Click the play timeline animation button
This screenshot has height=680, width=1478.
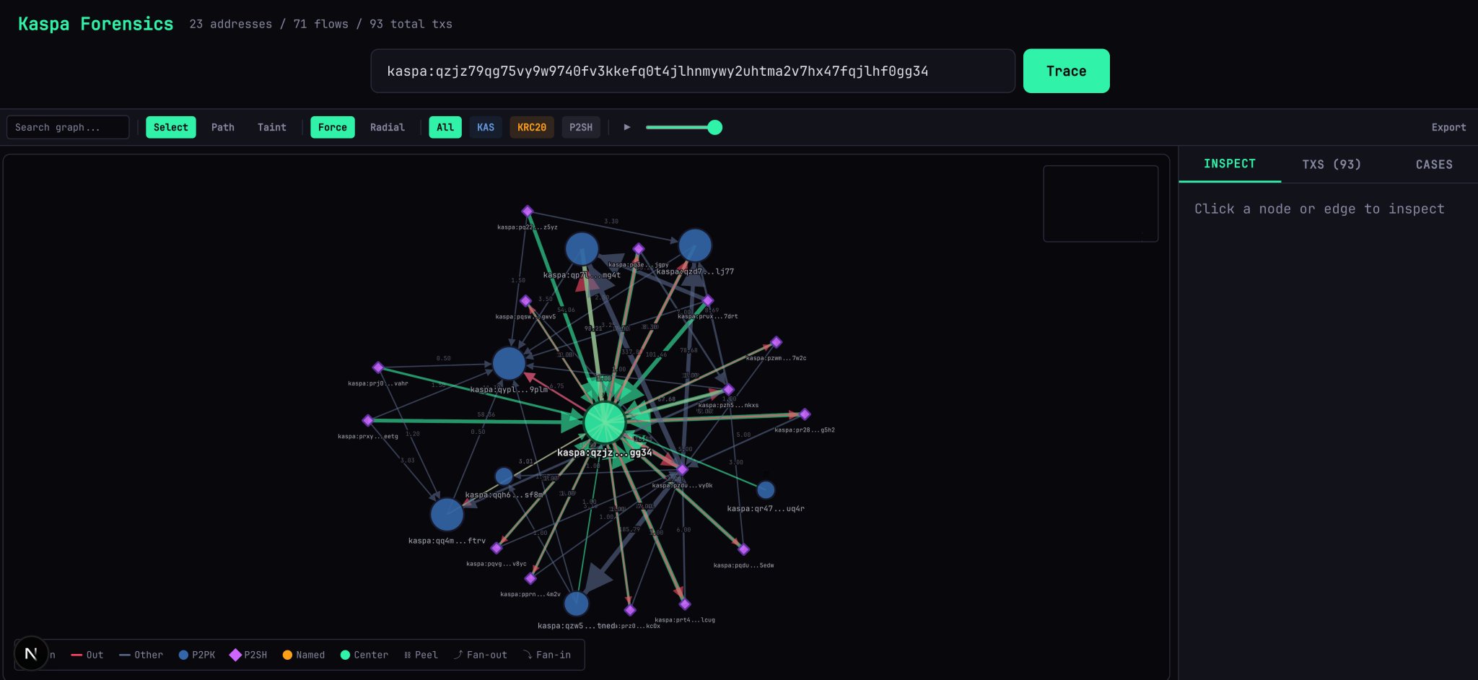tap(626, 127)
